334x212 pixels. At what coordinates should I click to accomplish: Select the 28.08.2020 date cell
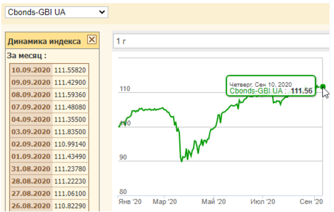pos(31,181)
